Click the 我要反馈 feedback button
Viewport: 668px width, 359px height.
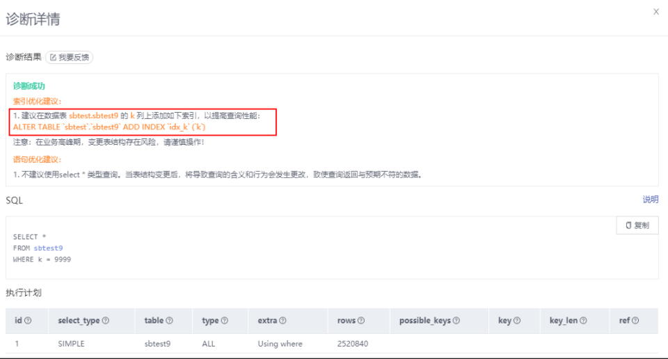pos(70,57)
